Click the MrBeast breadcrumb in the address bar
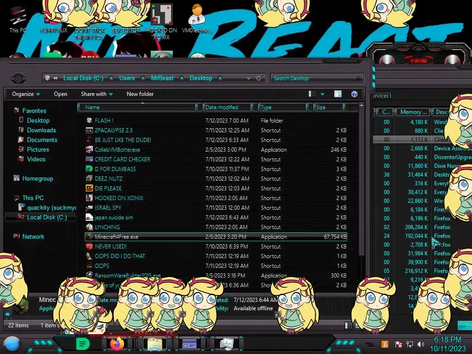 pyautogui.click(x=162, y=78)
